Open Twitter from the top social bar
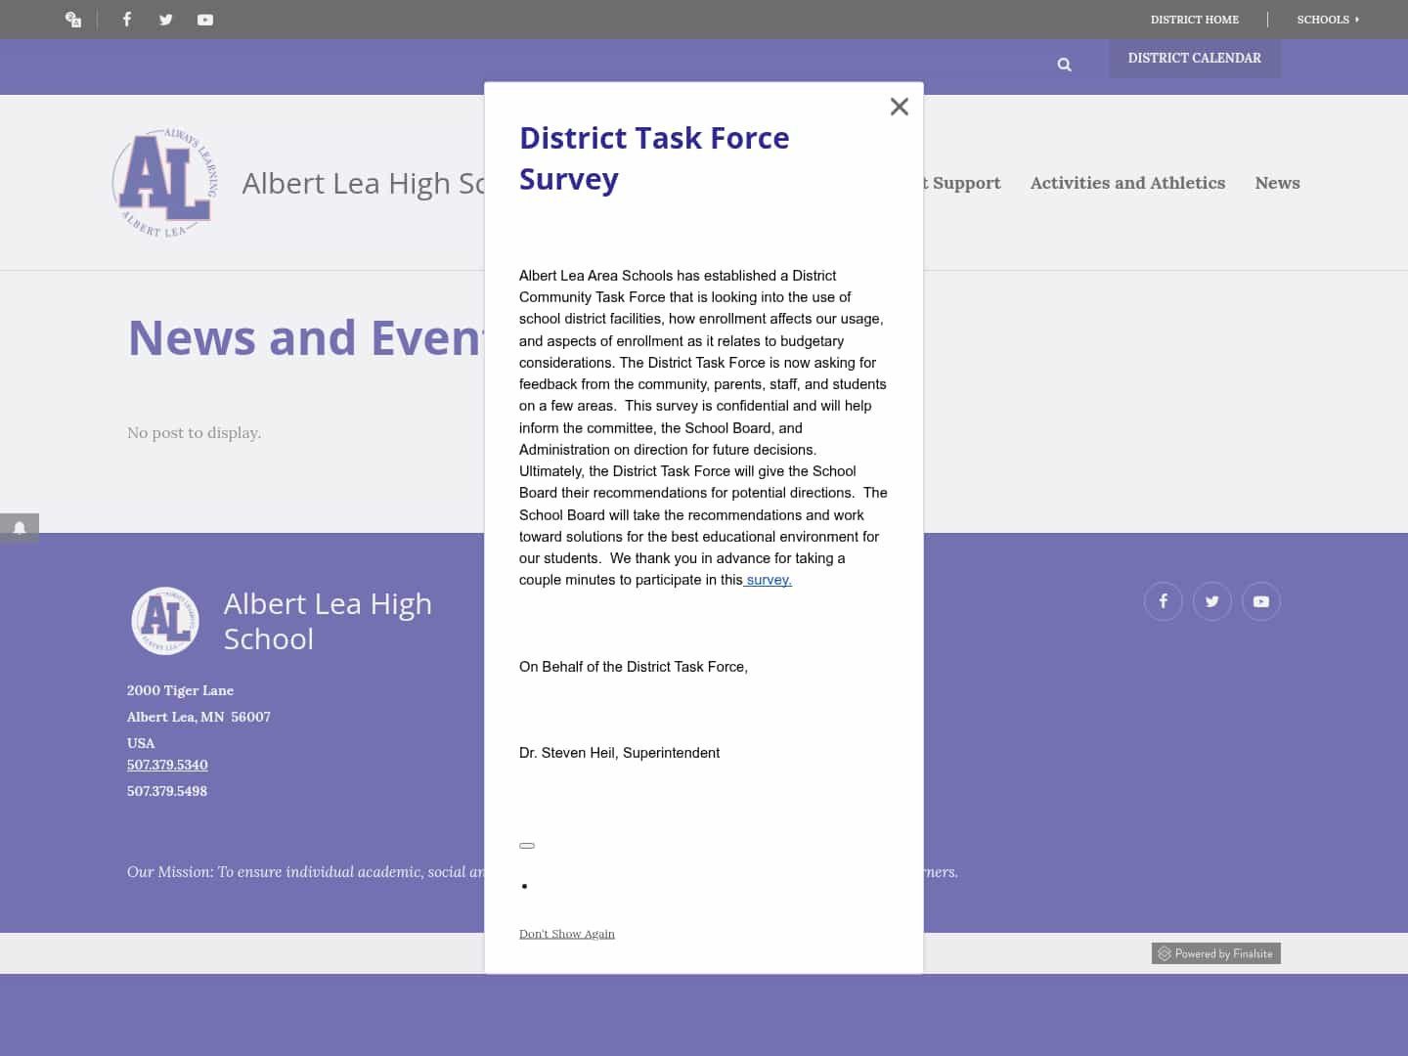1408x1056 pixels. pyautogui.click(x=165, y=20)
